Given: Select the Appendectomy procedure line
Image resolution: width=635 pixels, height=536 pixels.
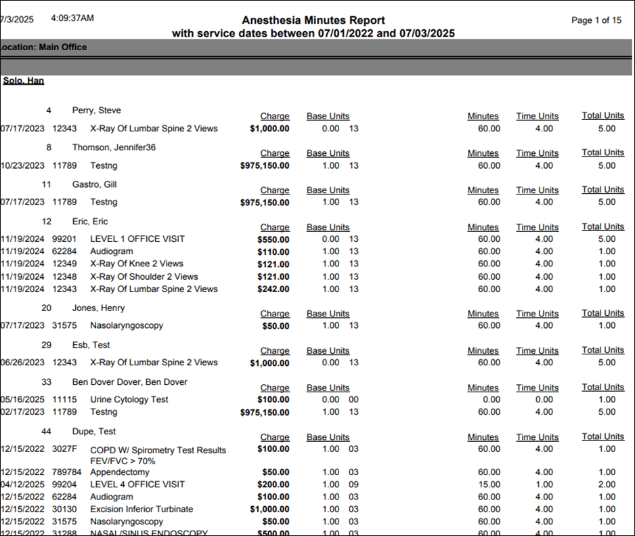Looking at the screenshot, I should (119, 472).
